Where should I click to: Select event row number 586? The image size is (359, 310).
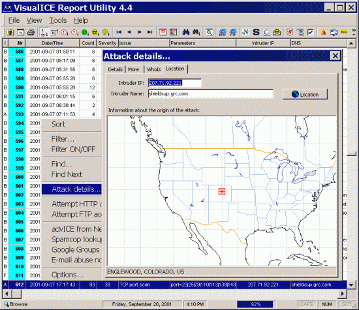click(x=52, y=52)
